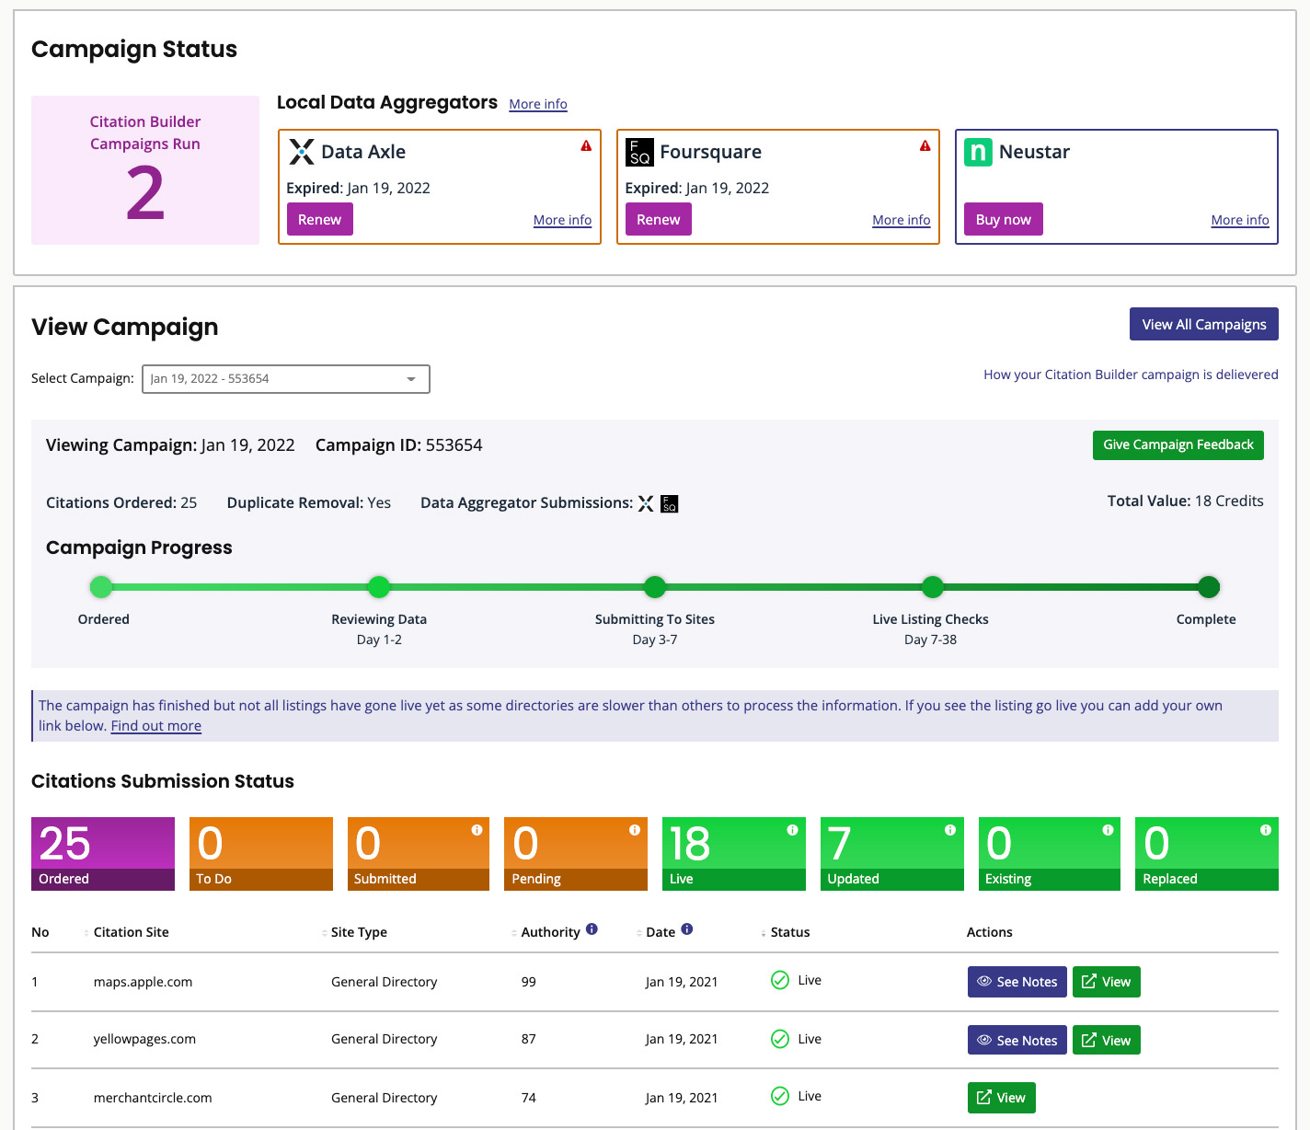Sort the table by Citation Site
This screenshot has height=1130, width=1310.
click(x=131, y=931)
